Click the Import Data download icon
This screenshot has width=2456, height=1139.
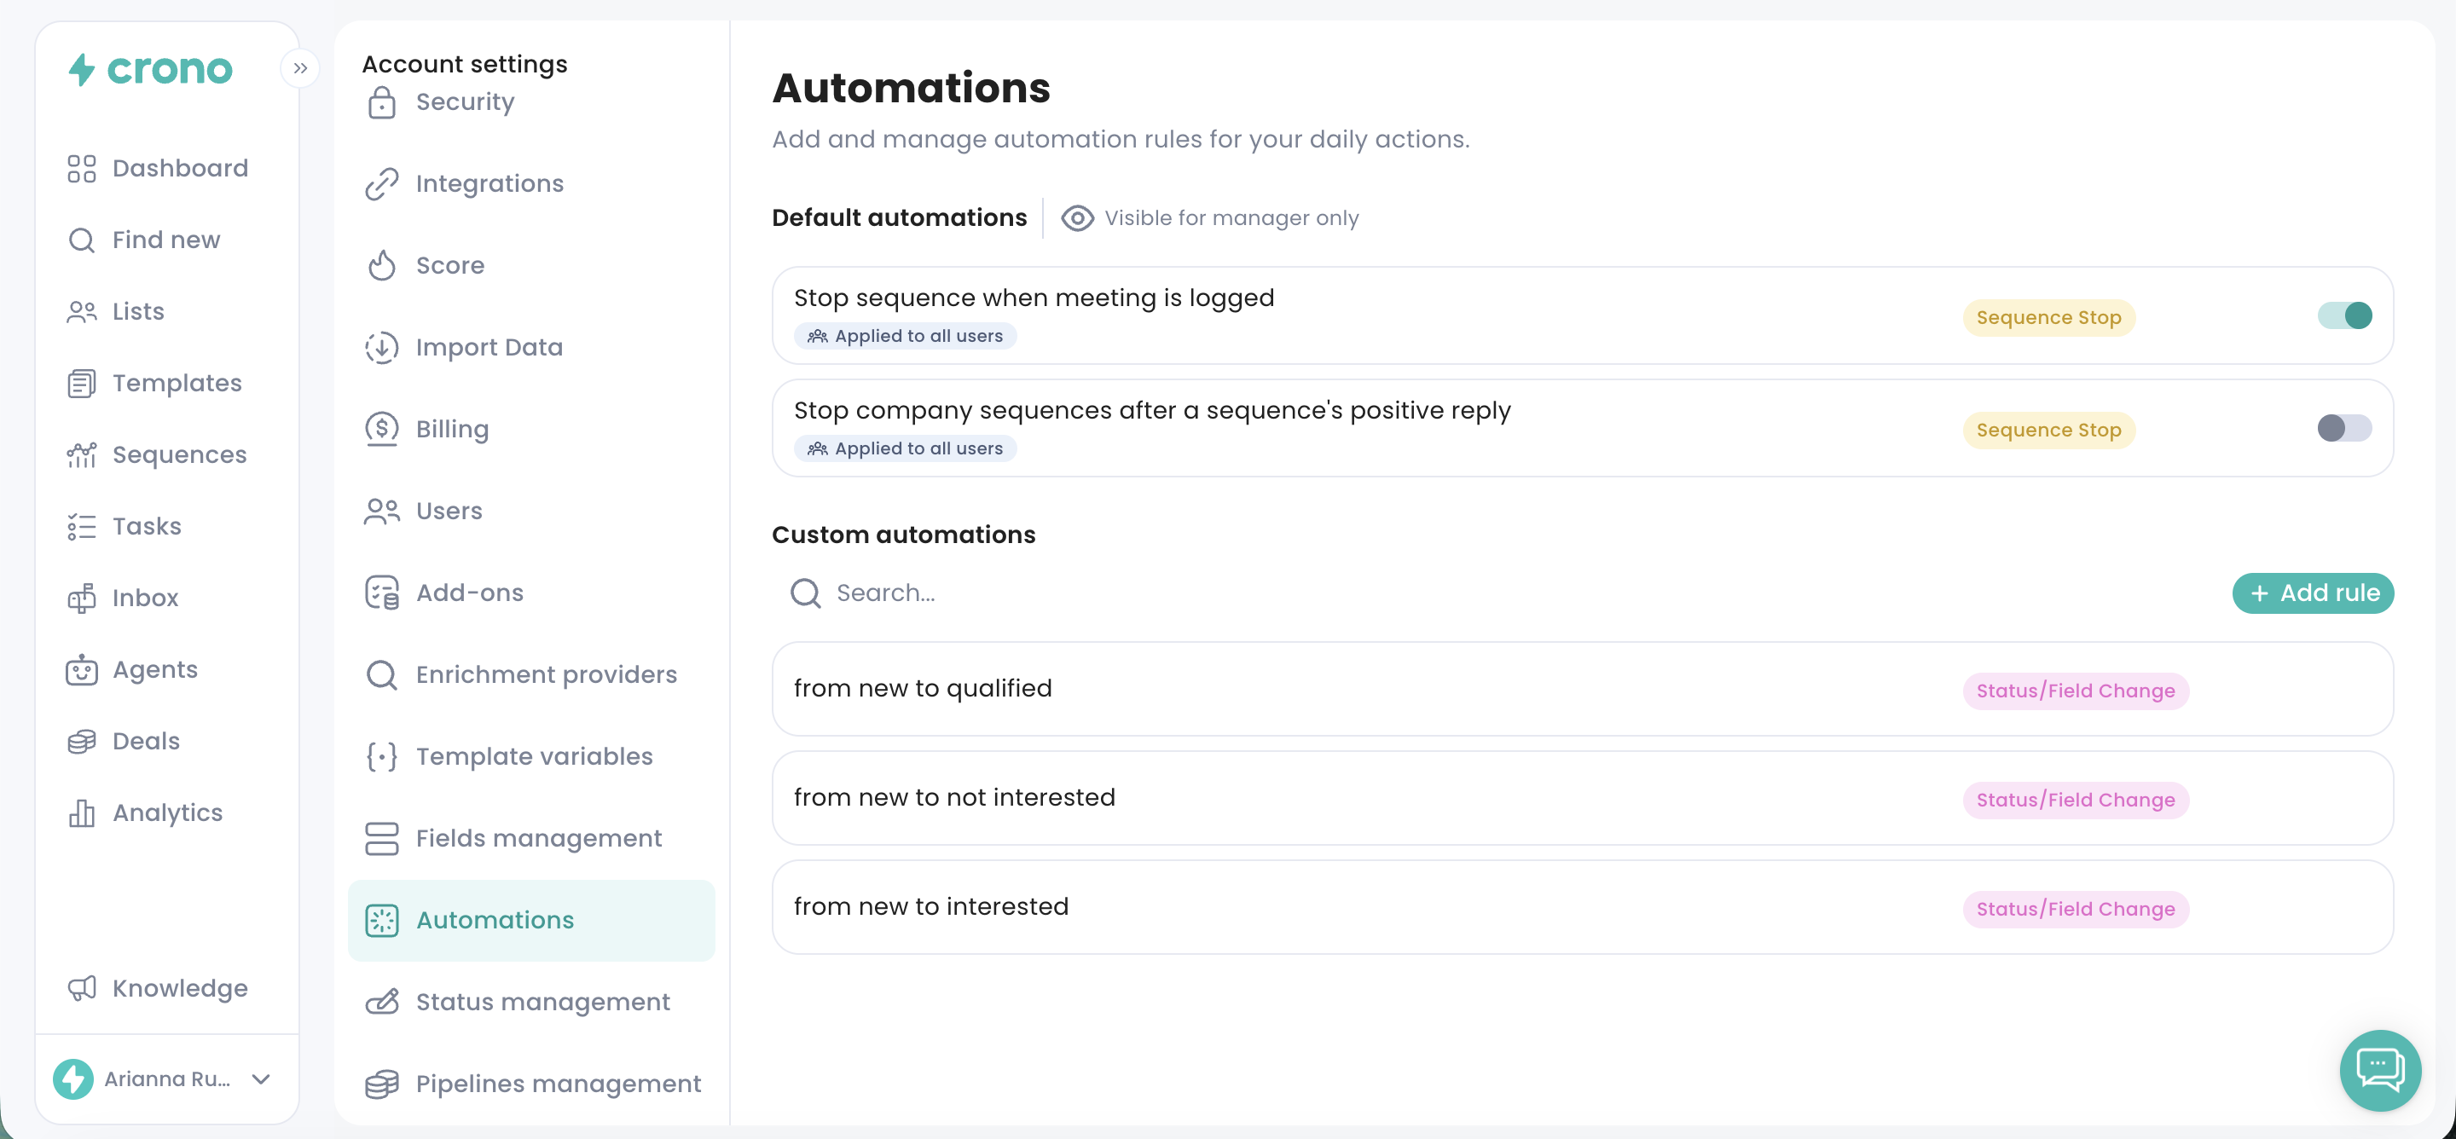[381, 348]
